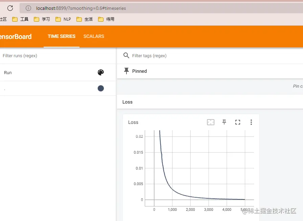The image size is (303, 221).
Task: Fit Loss chart domain to data
Action: click(x=211, y=122)
